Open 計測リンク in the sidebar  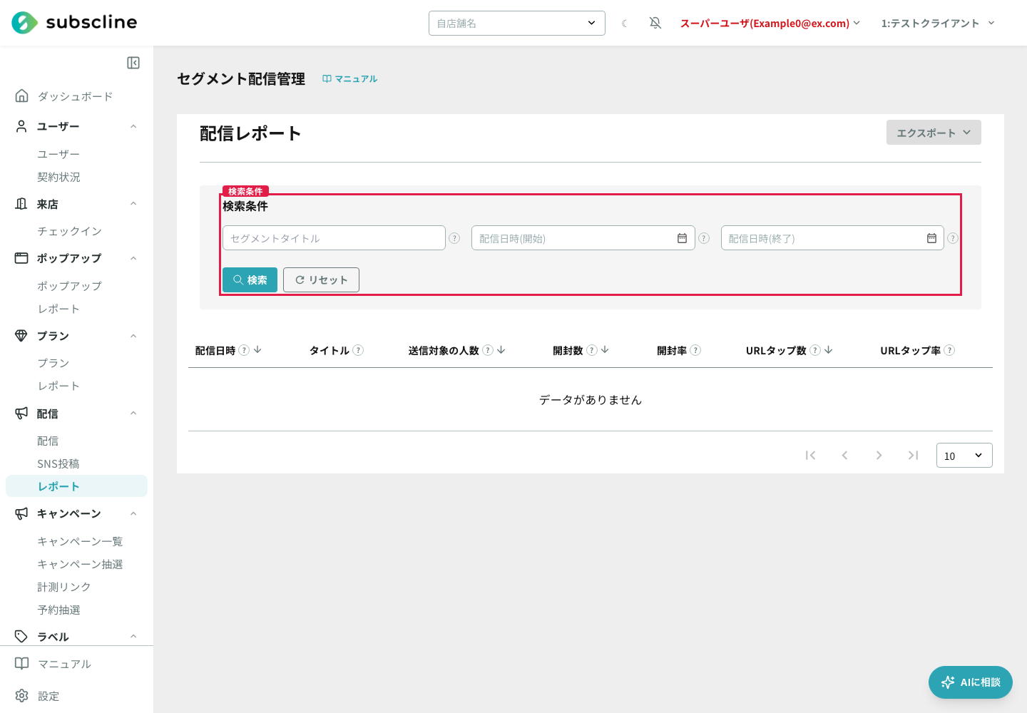[64, 587]
